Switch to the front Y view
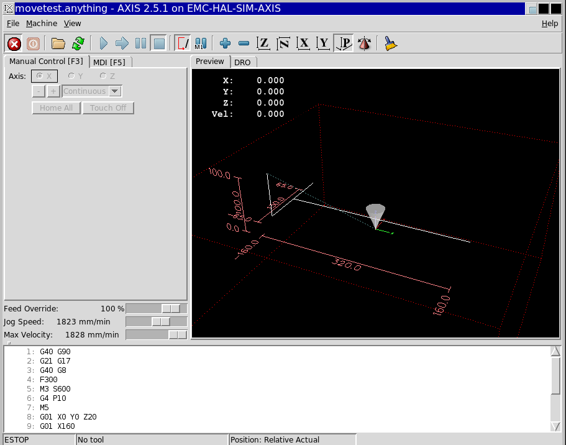The width and height of the screenshot is (566, 445). point(323,44)
